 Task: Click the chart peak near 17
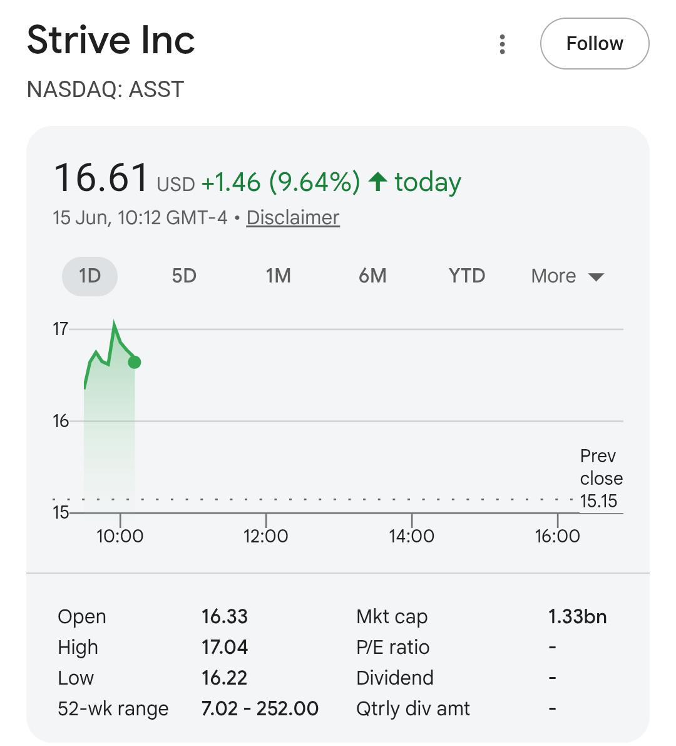(114, 324)
